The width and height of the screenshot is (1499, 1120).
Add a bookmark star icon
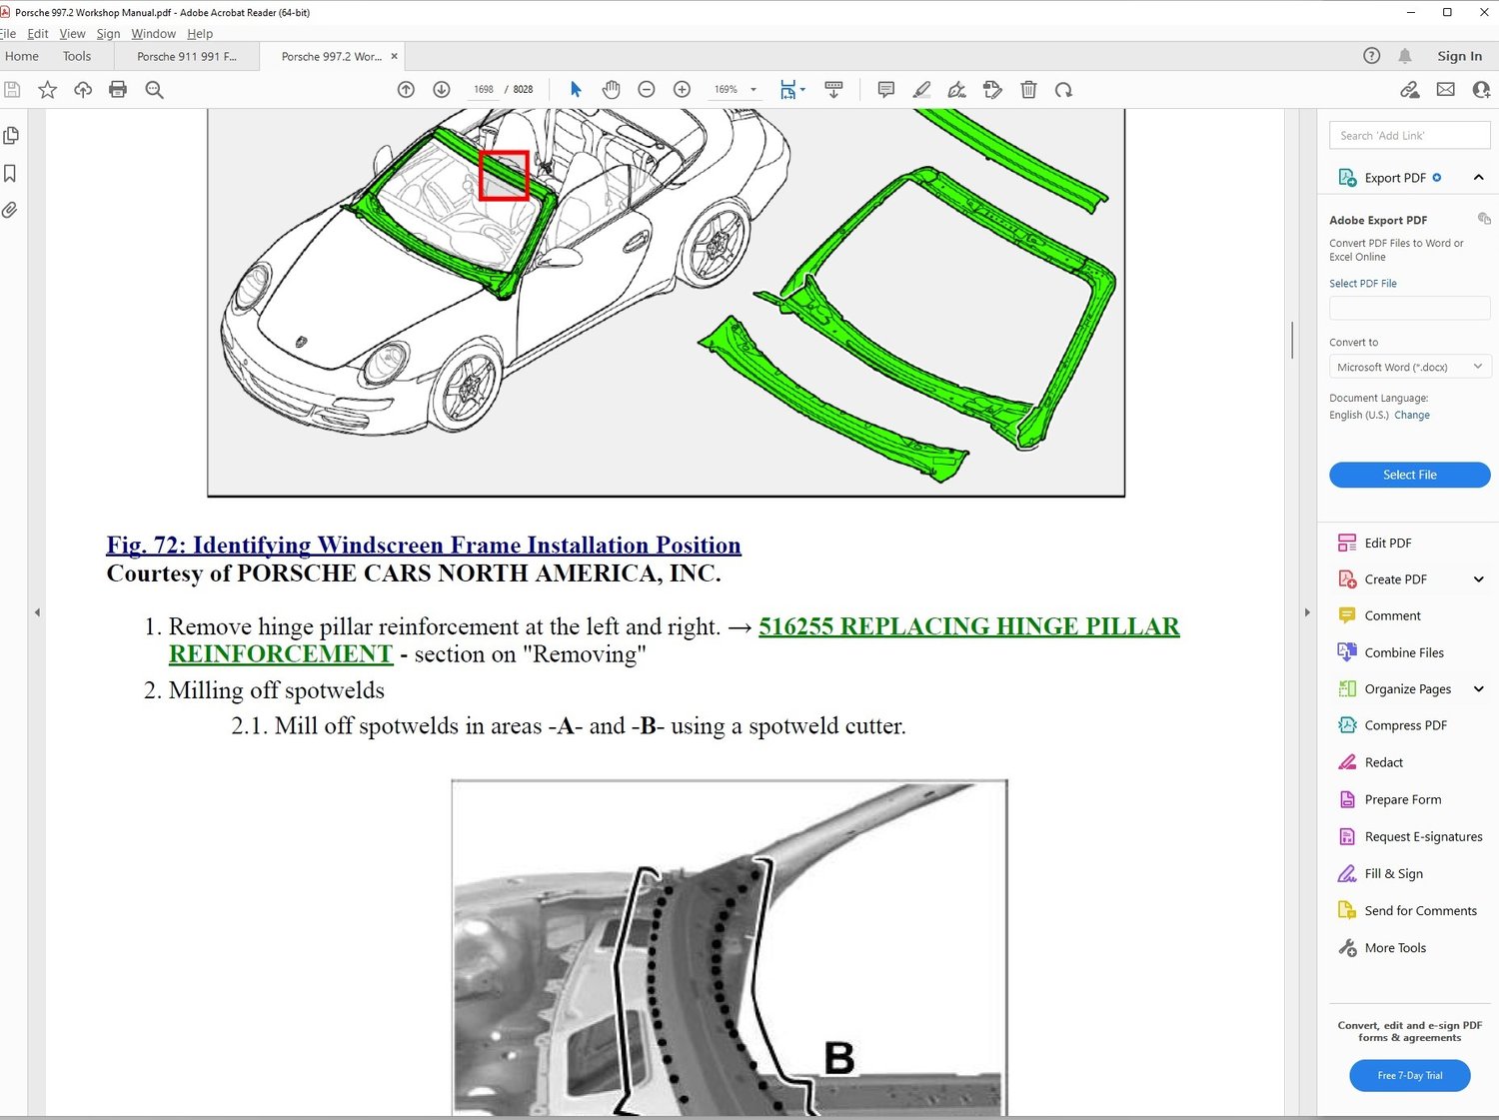(47, 90)
